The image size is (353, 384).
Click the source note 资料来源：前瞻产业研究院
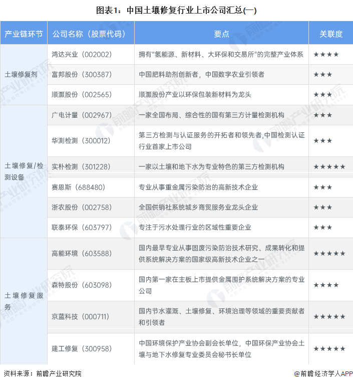[x=43, y=373]
